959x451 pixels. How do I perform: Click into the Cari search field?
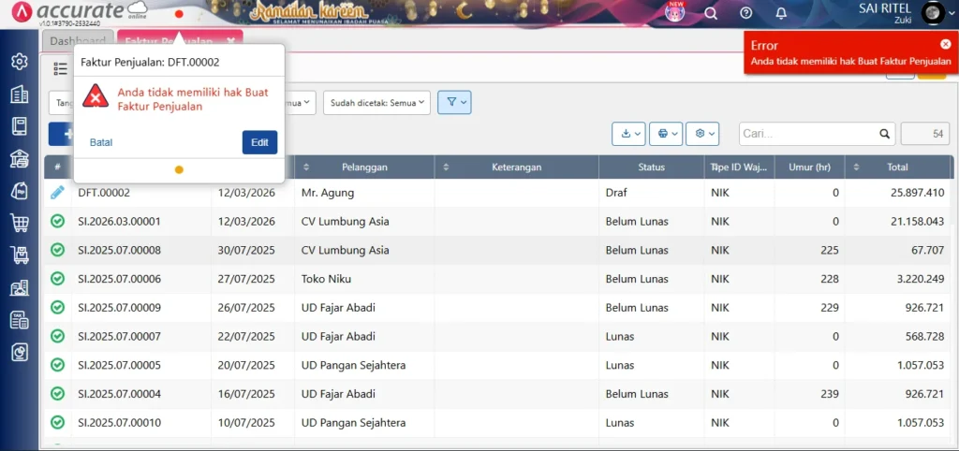pyautogui.click(x=808, y=134)
